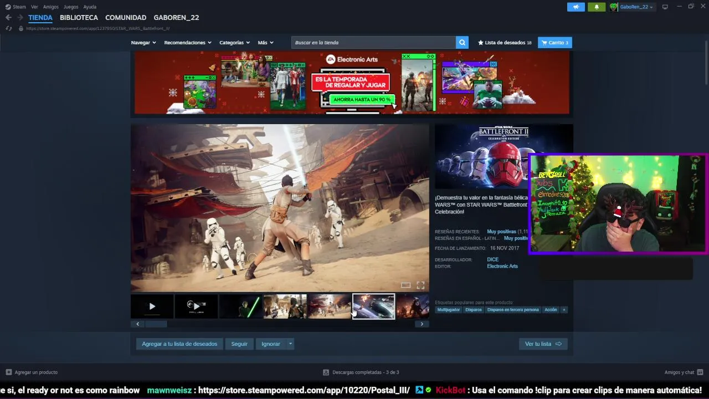Click Descargas completadas status text
Viewport: 709px width, 399px height.
(366, 372)
